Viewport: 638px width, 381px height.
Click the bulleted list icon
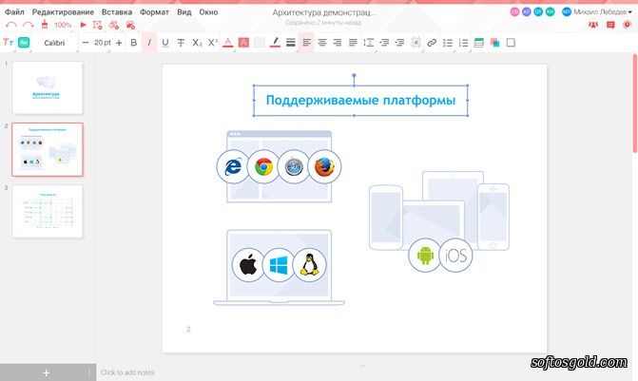pos(448,43)
